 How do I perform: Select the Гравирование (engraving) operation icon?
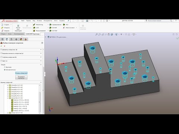point(50,25)
